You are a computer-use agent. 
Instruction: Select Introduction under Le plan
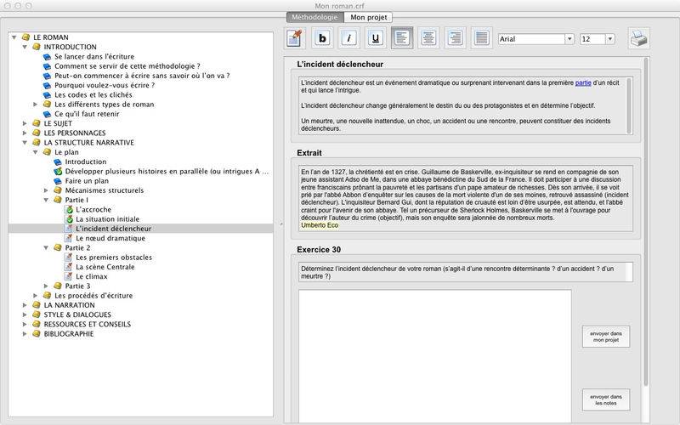tap(86, 161)
